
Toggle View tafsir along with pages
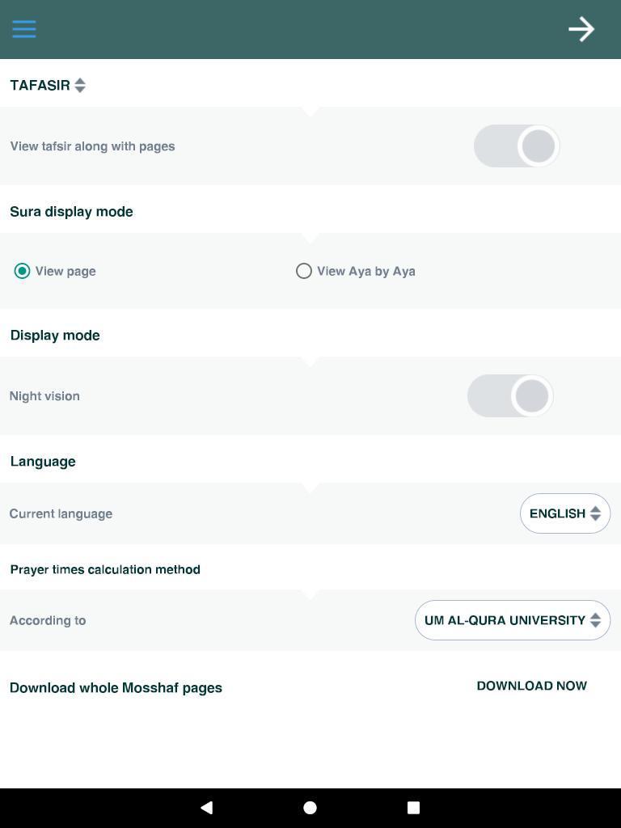tap(517, 146)
